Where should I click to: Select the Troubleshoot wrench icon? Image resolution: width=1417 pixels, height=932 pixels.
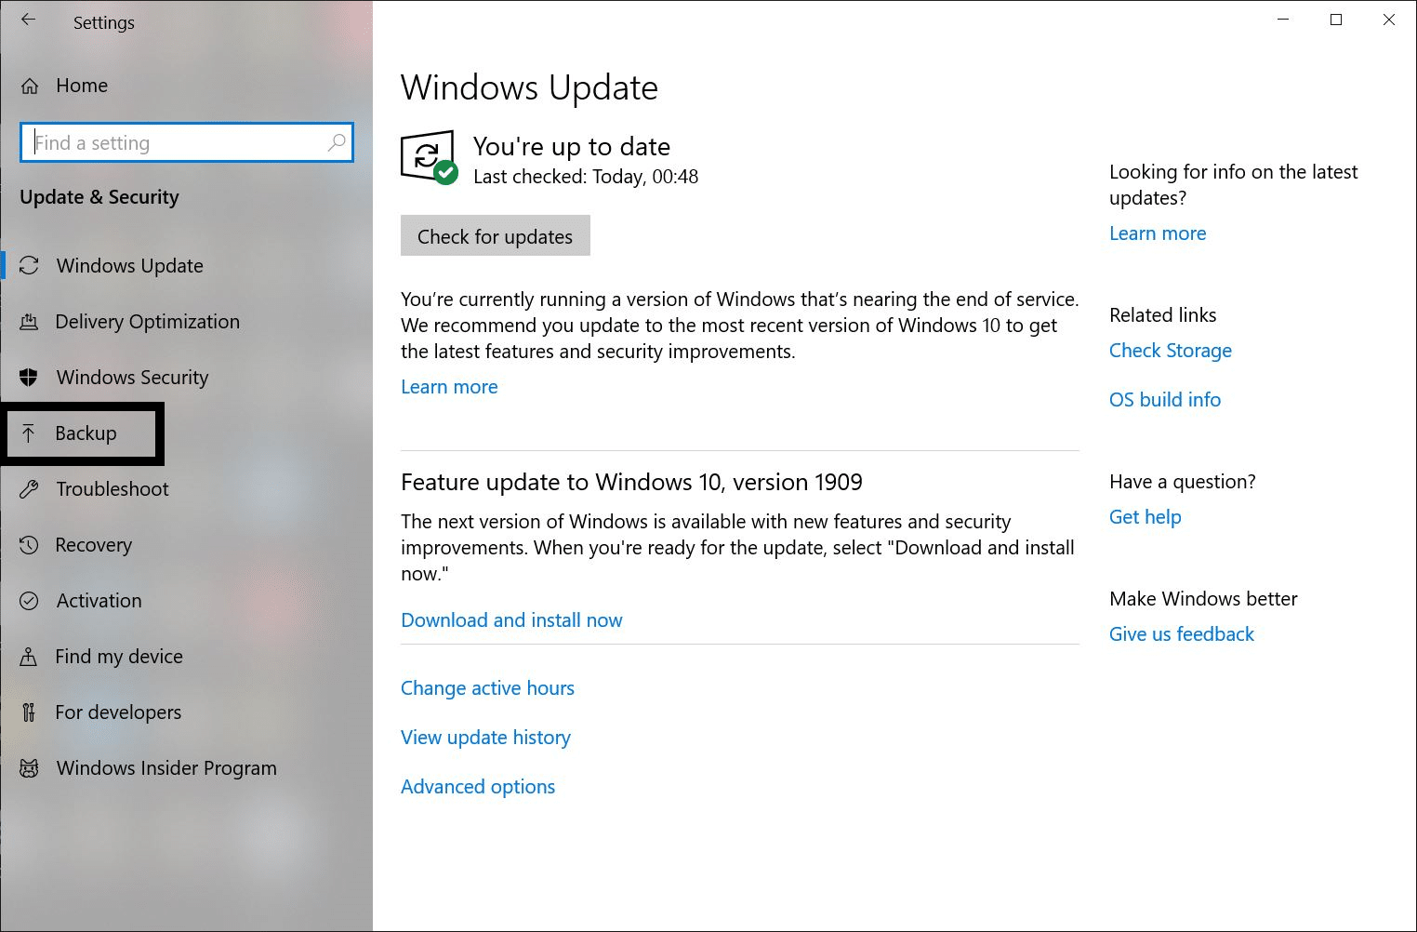point(31,489)
